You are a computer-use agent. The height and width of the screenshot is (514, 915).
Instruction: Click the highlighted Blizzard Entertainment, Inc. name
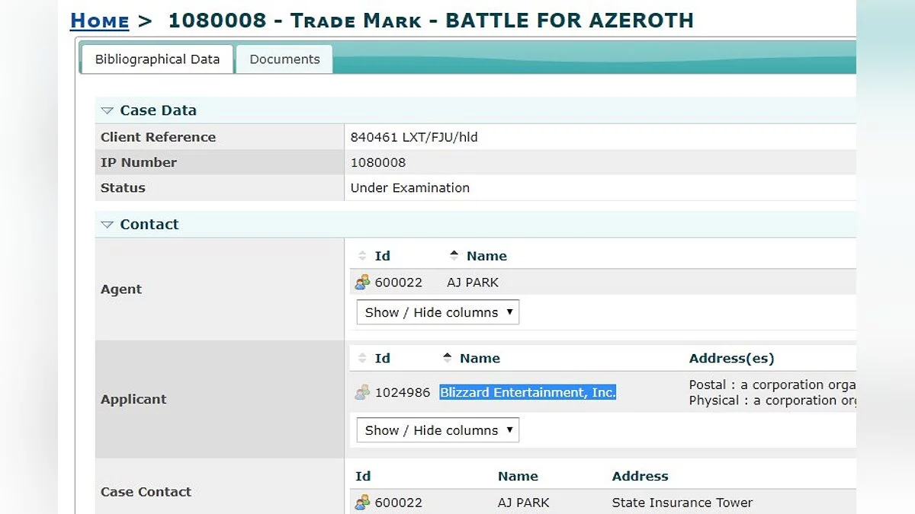[528, 393]
